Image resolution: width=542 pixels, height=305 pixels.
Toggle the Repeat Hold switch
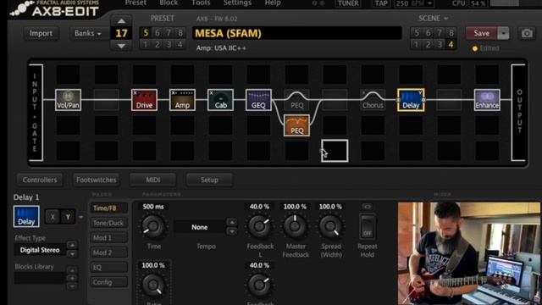(x=367, y=226)
